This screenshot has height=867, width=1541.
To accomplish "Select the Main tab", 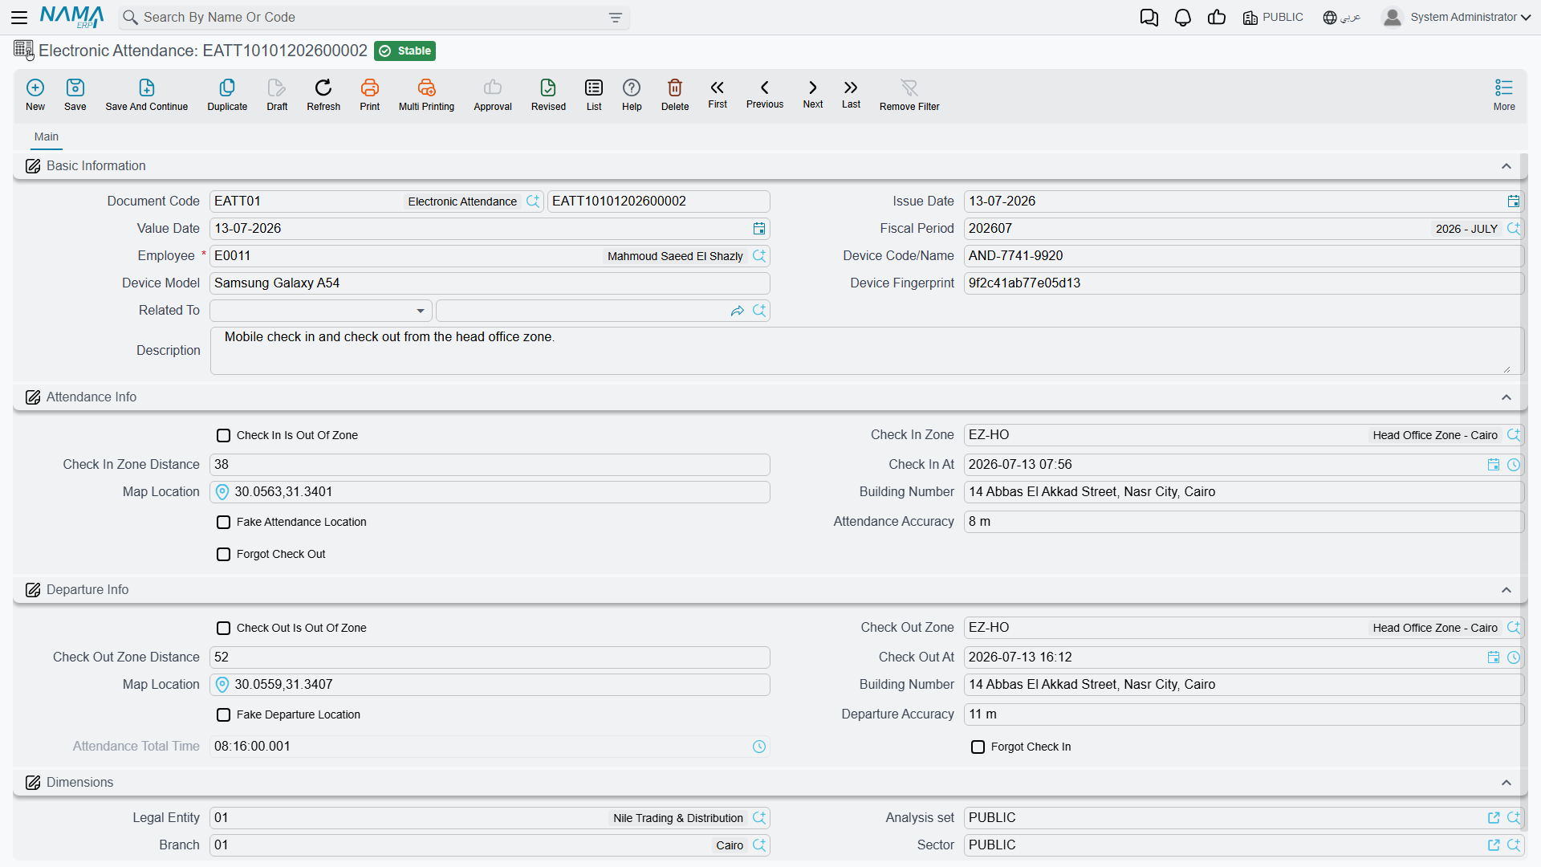I will pos(47,137).
